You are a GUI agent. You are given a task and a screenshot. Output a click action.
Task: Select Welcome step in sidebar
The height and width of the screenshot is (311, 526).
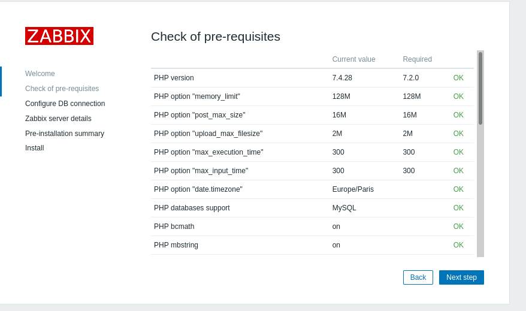point(40,74)
